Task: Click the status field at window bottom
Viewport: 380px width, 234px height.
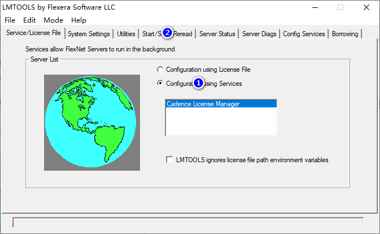Action: tap(188, 222)
